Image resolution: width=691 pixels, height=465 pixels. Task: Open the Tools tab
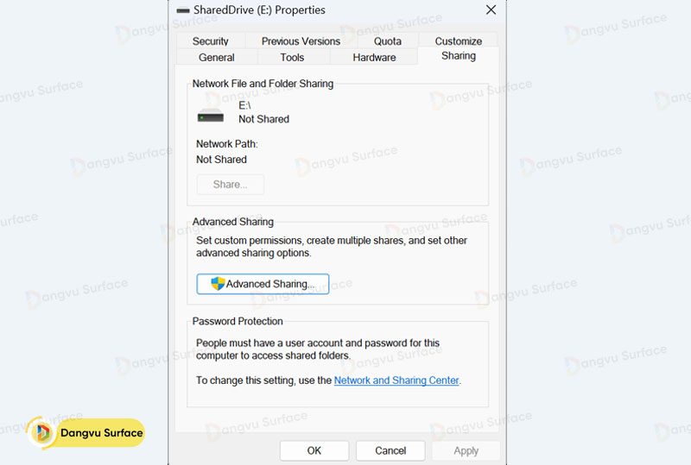point(292,57)
